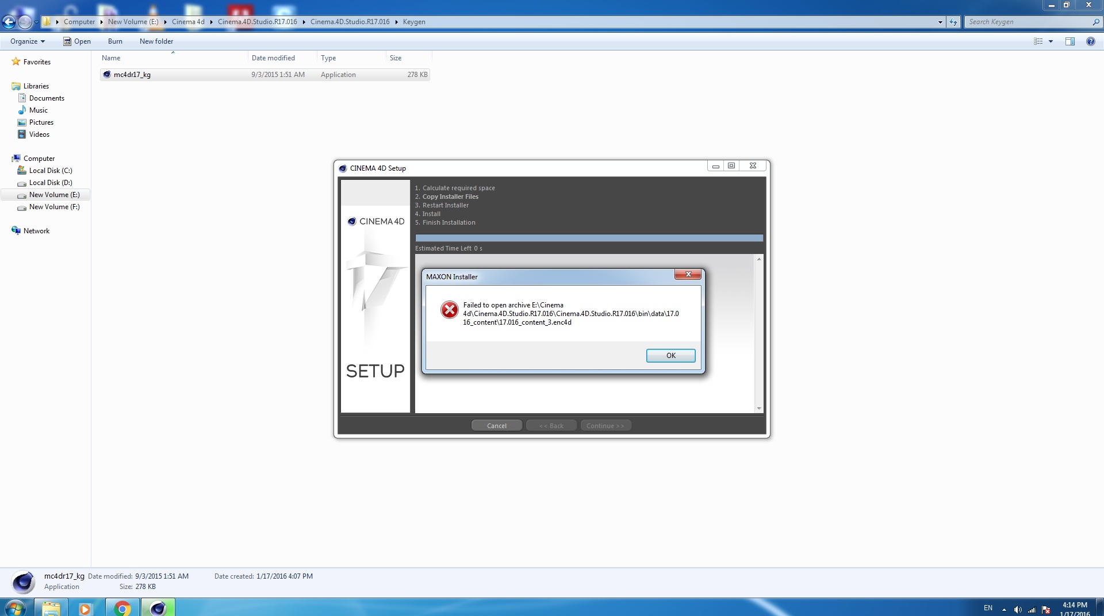Click the Windows Start button
This screenshot has height=616, width=1104.
coord(16,607)
